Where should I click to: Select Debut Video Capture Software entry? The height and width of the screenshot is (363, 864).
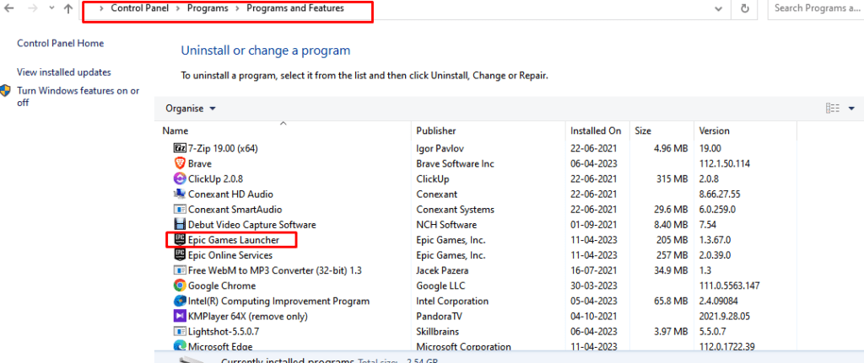(251, 224)
